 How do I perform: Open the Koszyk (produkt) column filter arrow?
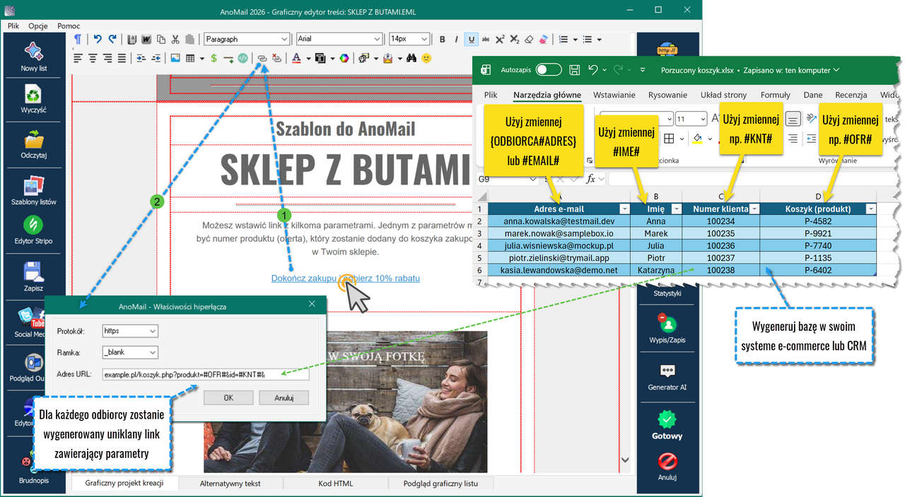870,209
